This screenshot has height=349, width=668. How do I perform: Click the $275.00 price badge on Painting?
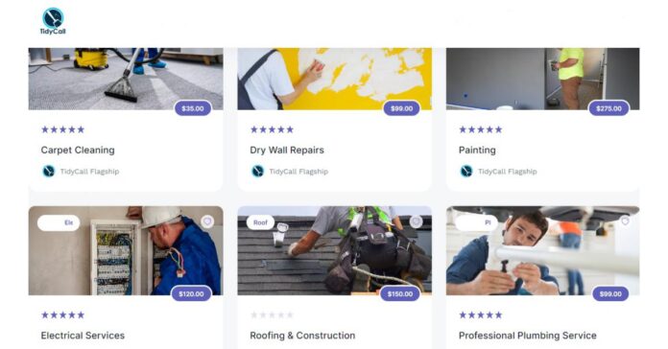608,108
